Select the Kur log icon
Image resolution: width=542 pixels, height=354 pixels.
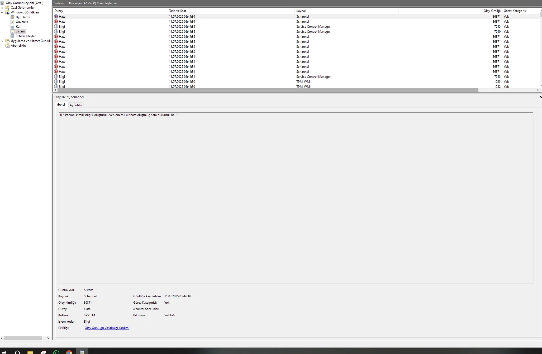tap(12, 27)
